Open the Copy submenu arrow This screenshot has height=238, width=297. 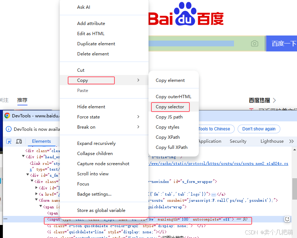pos(138,80)
